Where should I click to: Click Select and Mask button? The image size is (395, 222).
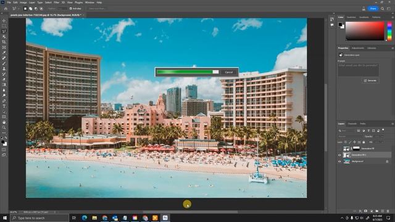click(97, 9)
